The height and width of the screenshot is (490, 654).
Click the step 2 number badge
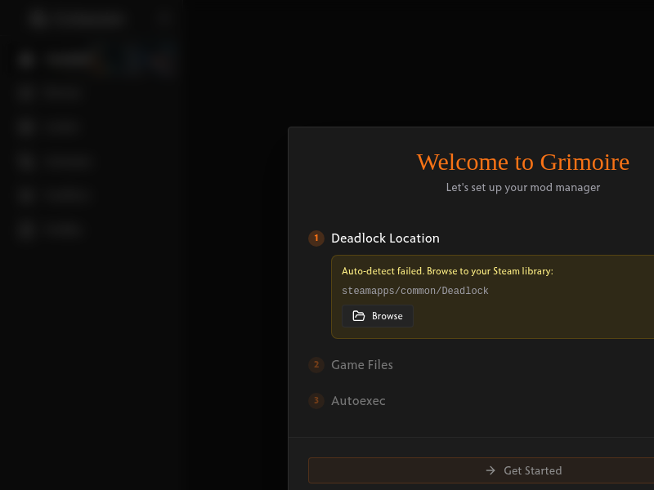(x=316, y=365)
